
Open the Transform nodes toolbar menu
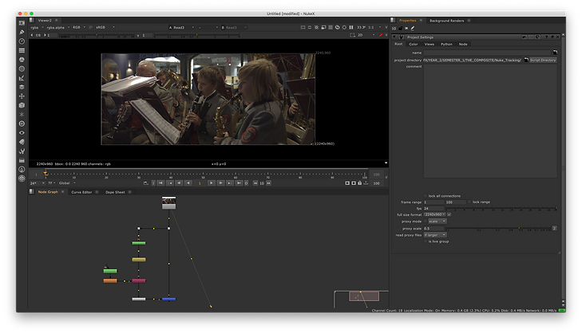tap(22, 96)
